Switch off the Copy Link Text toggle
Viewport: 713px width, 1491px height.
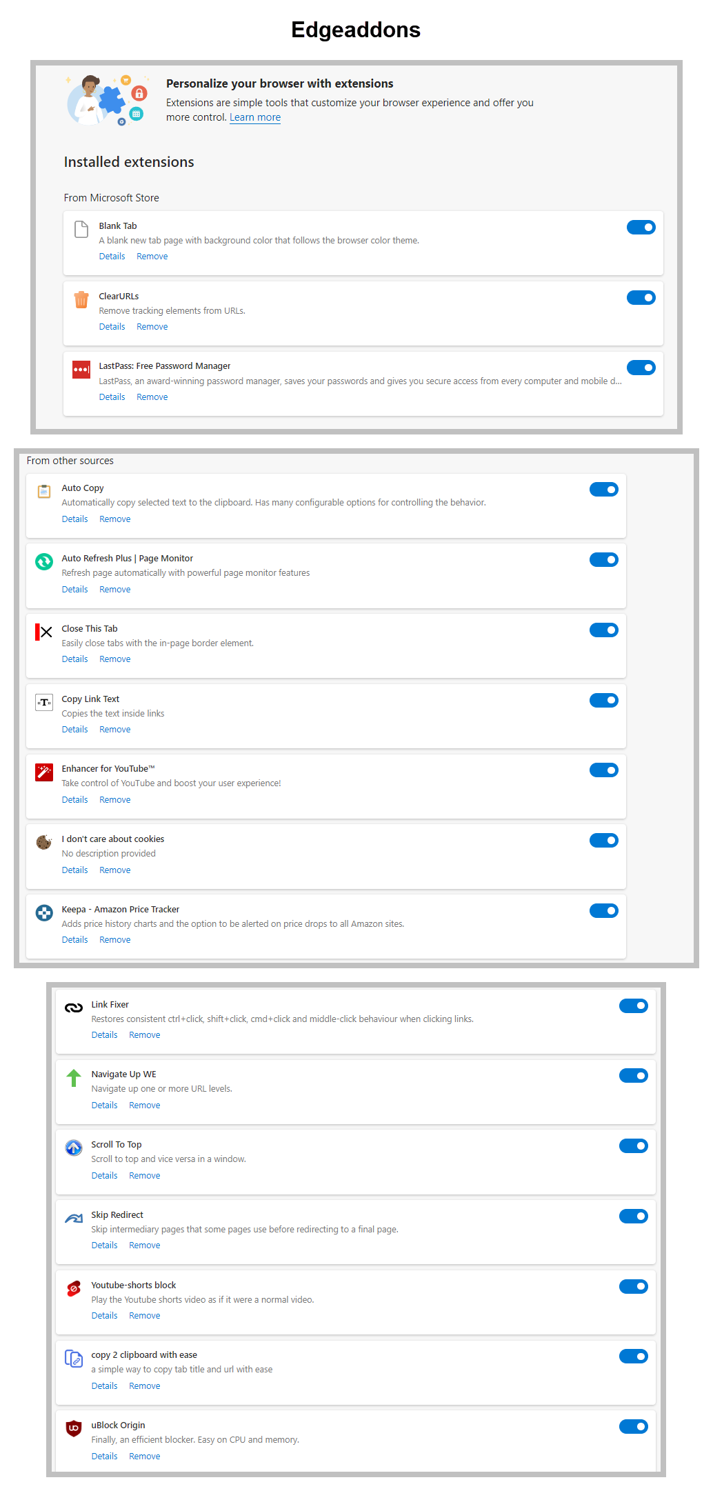[x=603, y=700]
